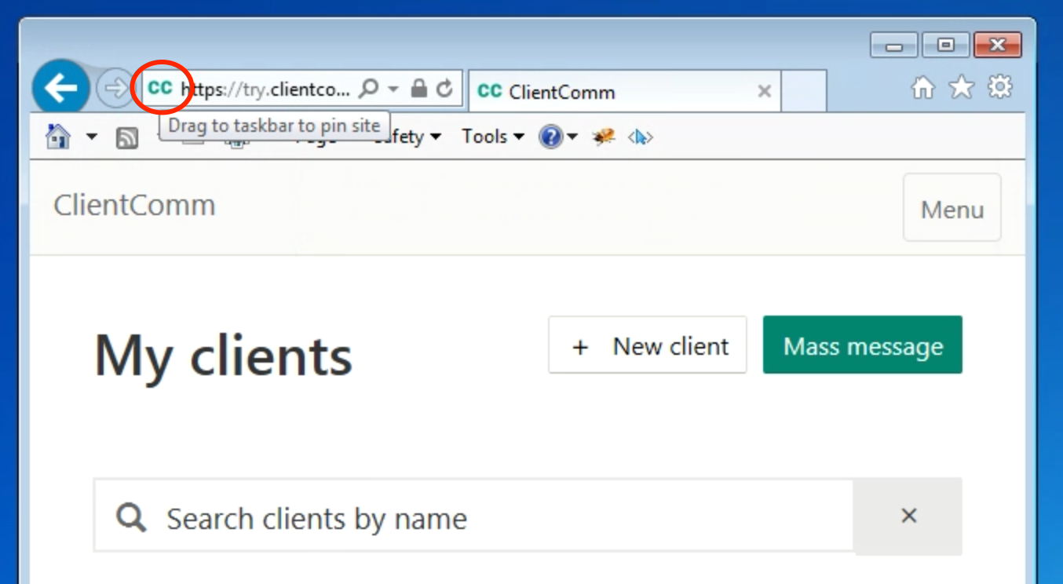Expand the Help dropdown arrow
Viewport: 1063px width, 584px height.
[x=572, y=137]
